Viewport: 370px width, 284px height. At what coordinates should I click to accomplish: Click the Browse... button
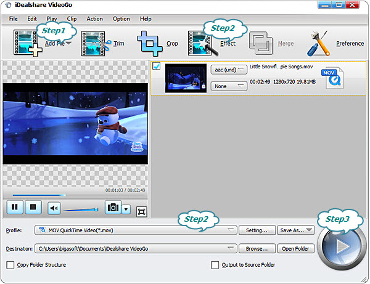click(257, 249)
